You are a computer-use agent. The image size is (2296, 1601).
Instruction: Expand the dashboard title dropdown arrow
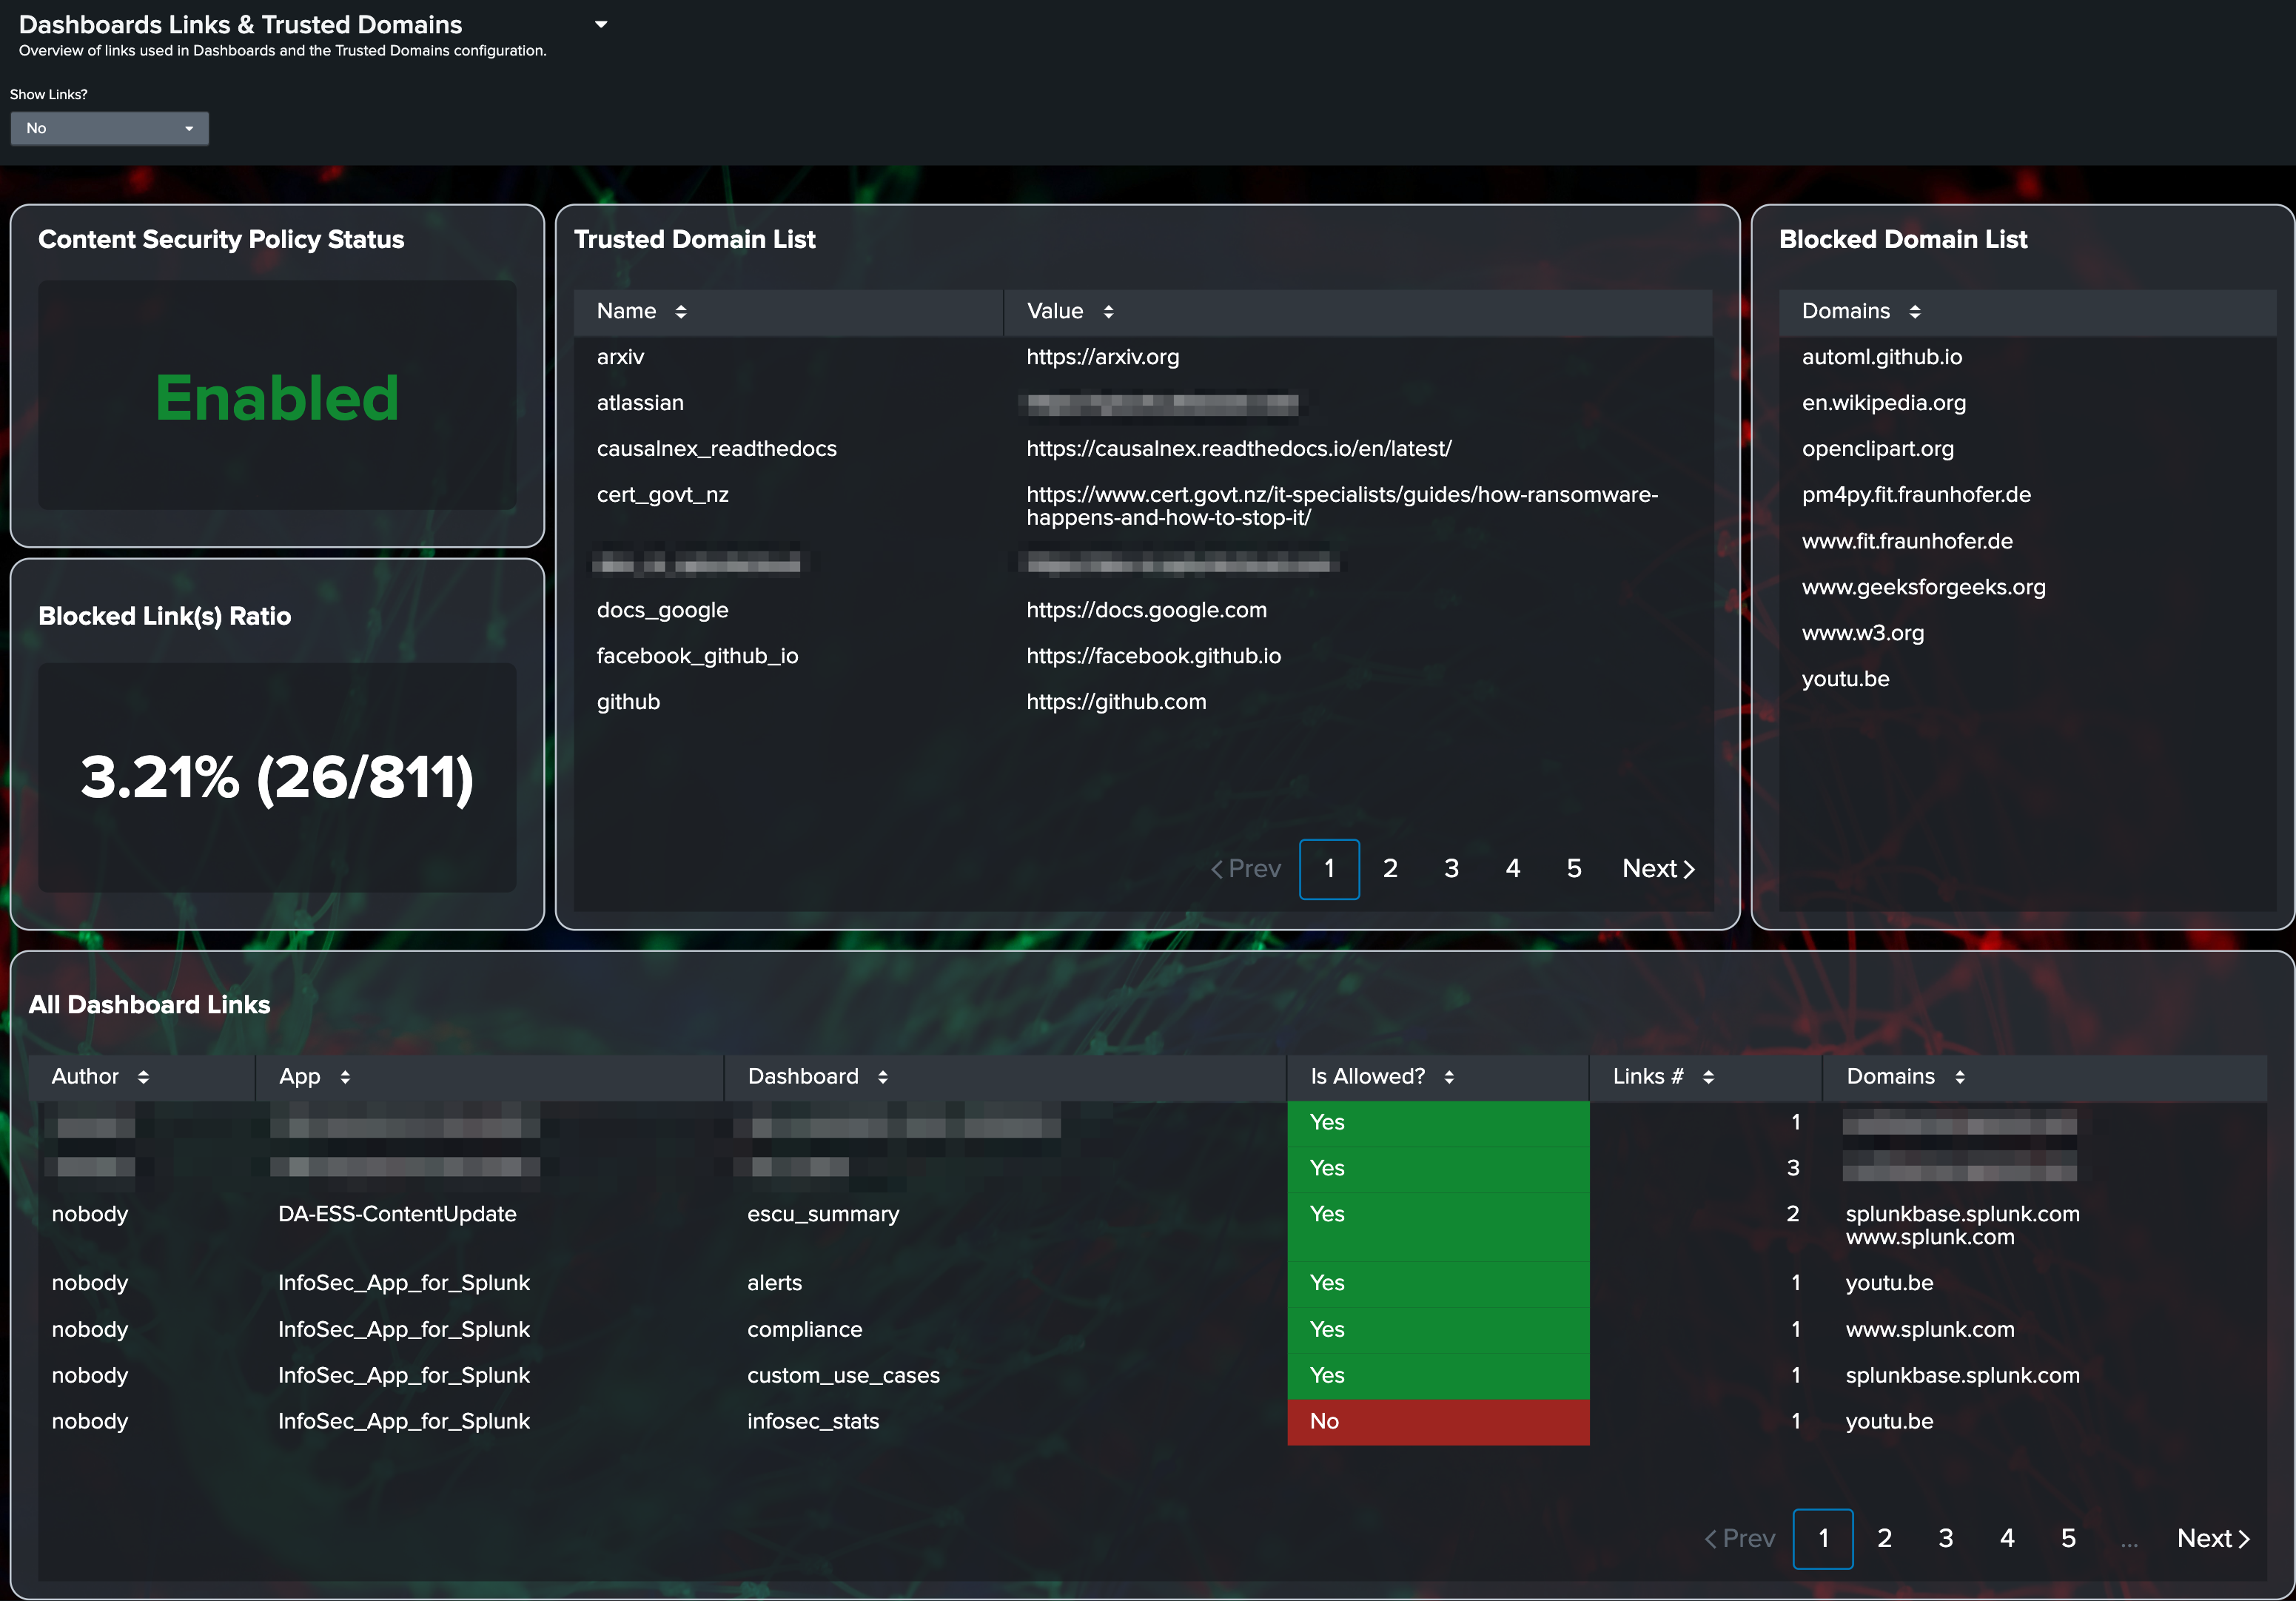click(601, 24)
